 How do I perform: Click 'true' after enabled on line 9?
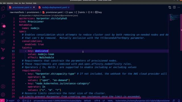[x=41, y=44]
